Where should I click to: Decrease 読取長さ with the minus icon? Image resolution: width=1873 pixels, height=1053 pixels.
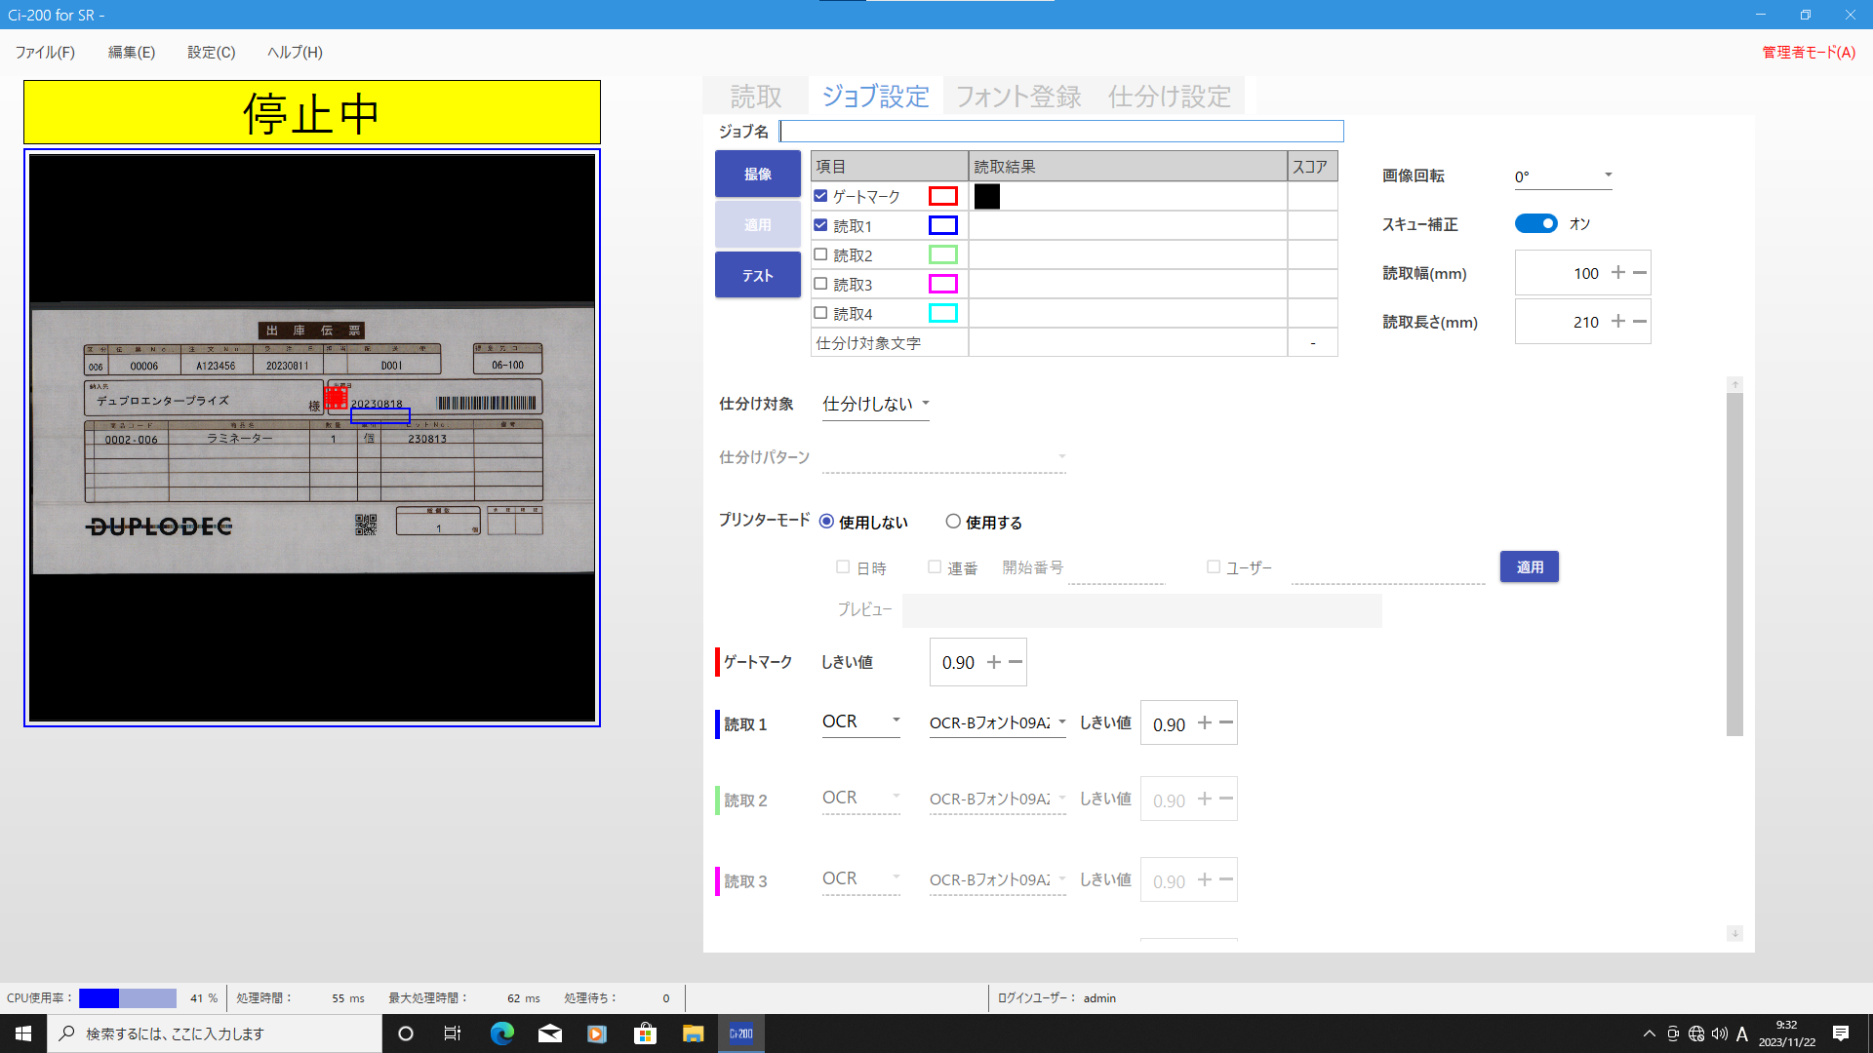click(1640, 322)
